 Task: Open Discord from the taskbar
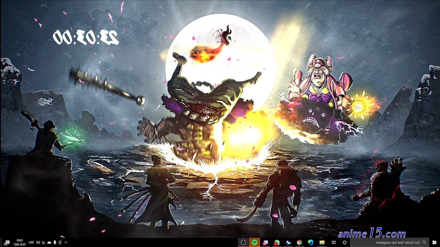(x=265, y=243)
